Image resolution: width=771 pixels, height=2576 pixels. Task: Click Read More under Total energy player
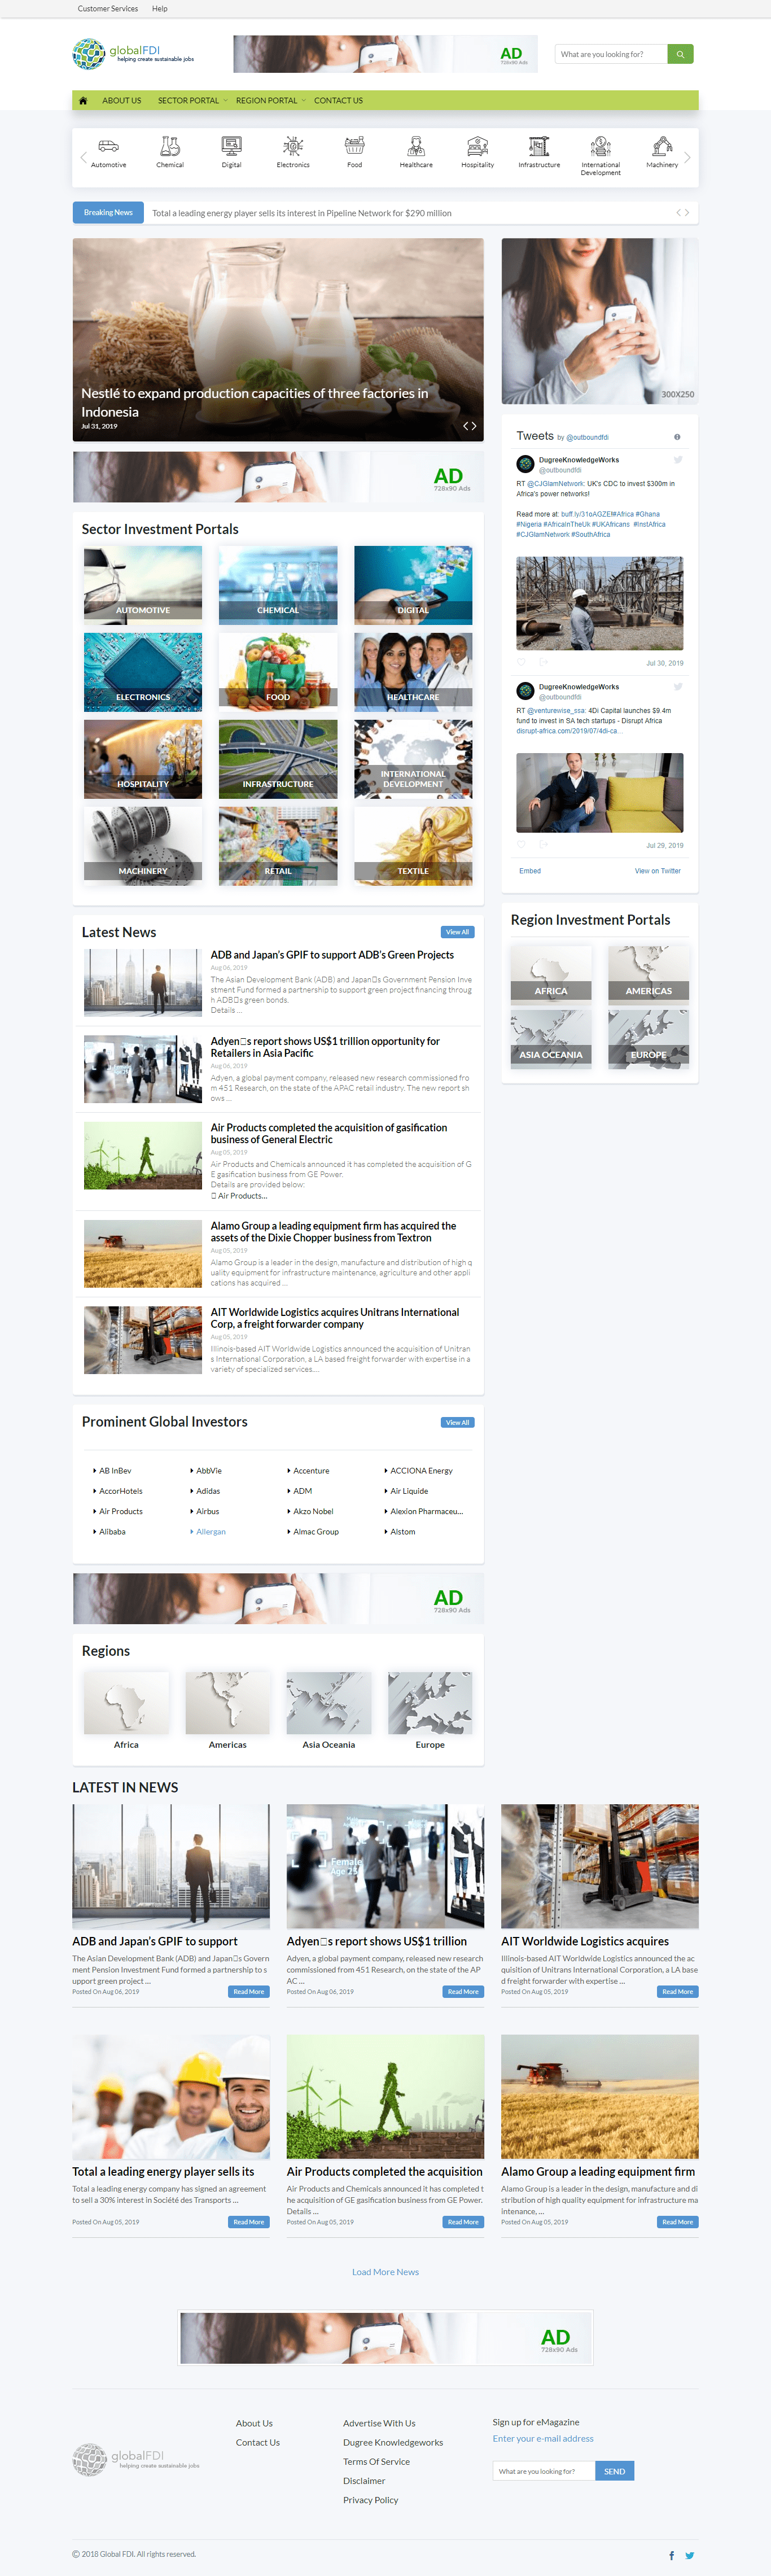(x=249, y=2222)
